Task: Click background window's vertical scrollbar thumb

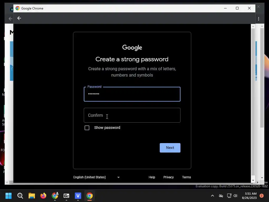Action: 262,78
